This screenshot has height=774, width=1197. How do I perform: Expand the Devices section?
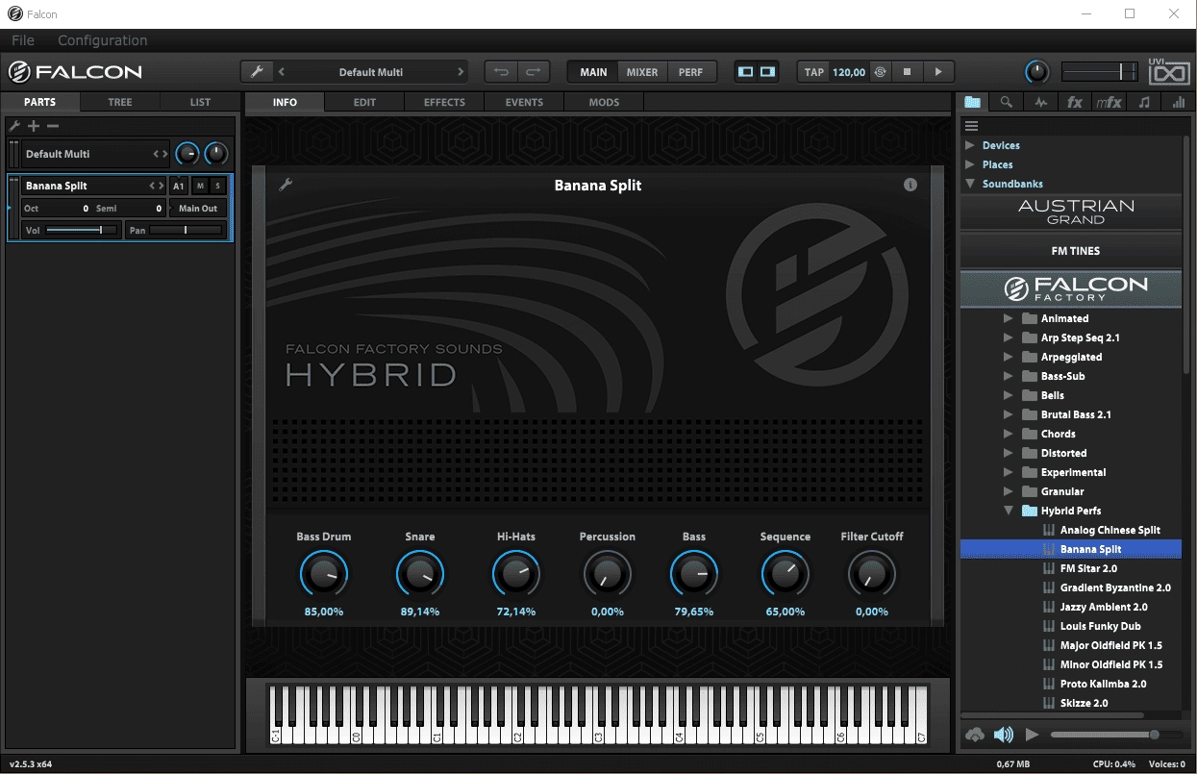(969, 145)
